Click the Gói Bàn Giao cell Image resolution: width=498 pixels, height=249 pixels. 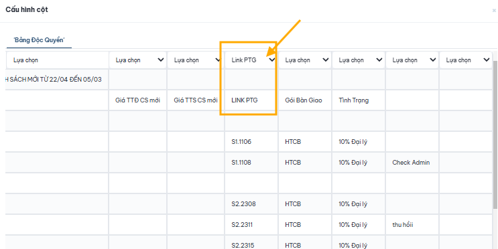pos(305,100)
